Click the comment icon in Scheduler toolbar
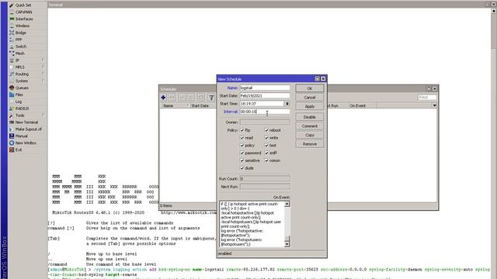 [x=201, y=98]
